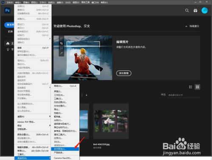
Task: Choose Fill with the Shift+F5 shortcut
Action: (33, 60)
